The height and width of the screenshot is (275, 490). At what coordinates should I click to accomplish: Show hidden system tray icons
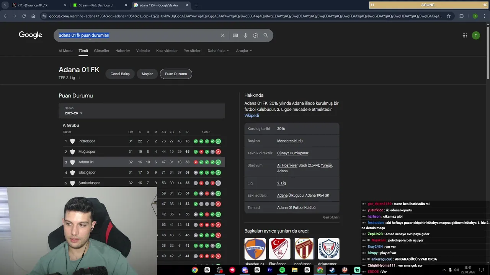[444, 270]
